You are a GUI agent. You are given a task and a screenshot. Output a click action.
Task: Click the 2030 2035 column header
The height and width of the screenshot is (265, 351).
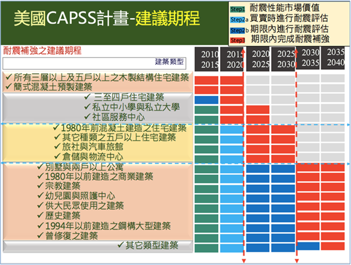(x=309, y=58)
